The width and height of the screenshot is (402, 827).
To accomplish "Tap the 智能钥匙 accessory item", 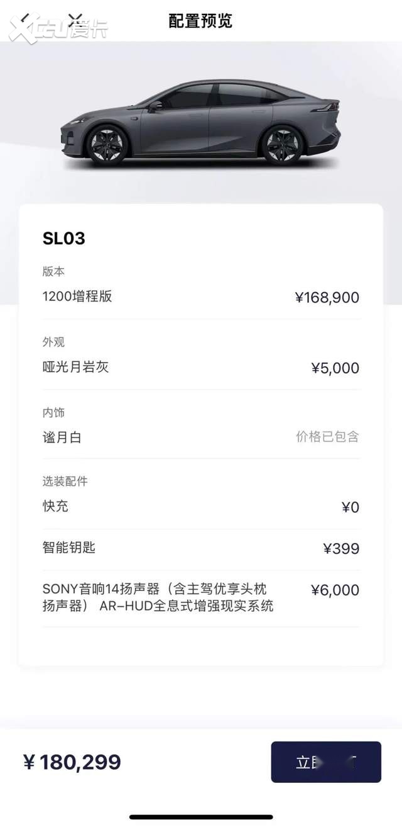I will [x=69, y=548].
